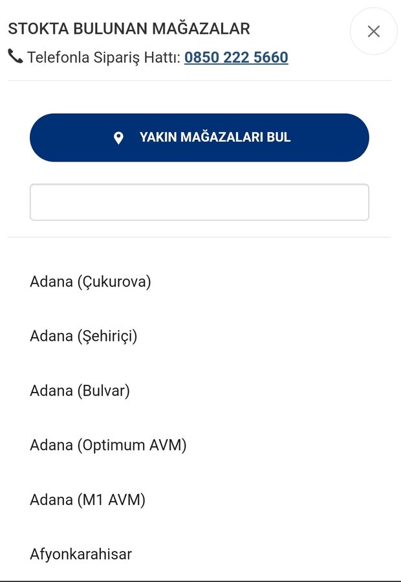Click the Telefonla Sipariş Hattı label
401x582 pixels.
(103, 58)
